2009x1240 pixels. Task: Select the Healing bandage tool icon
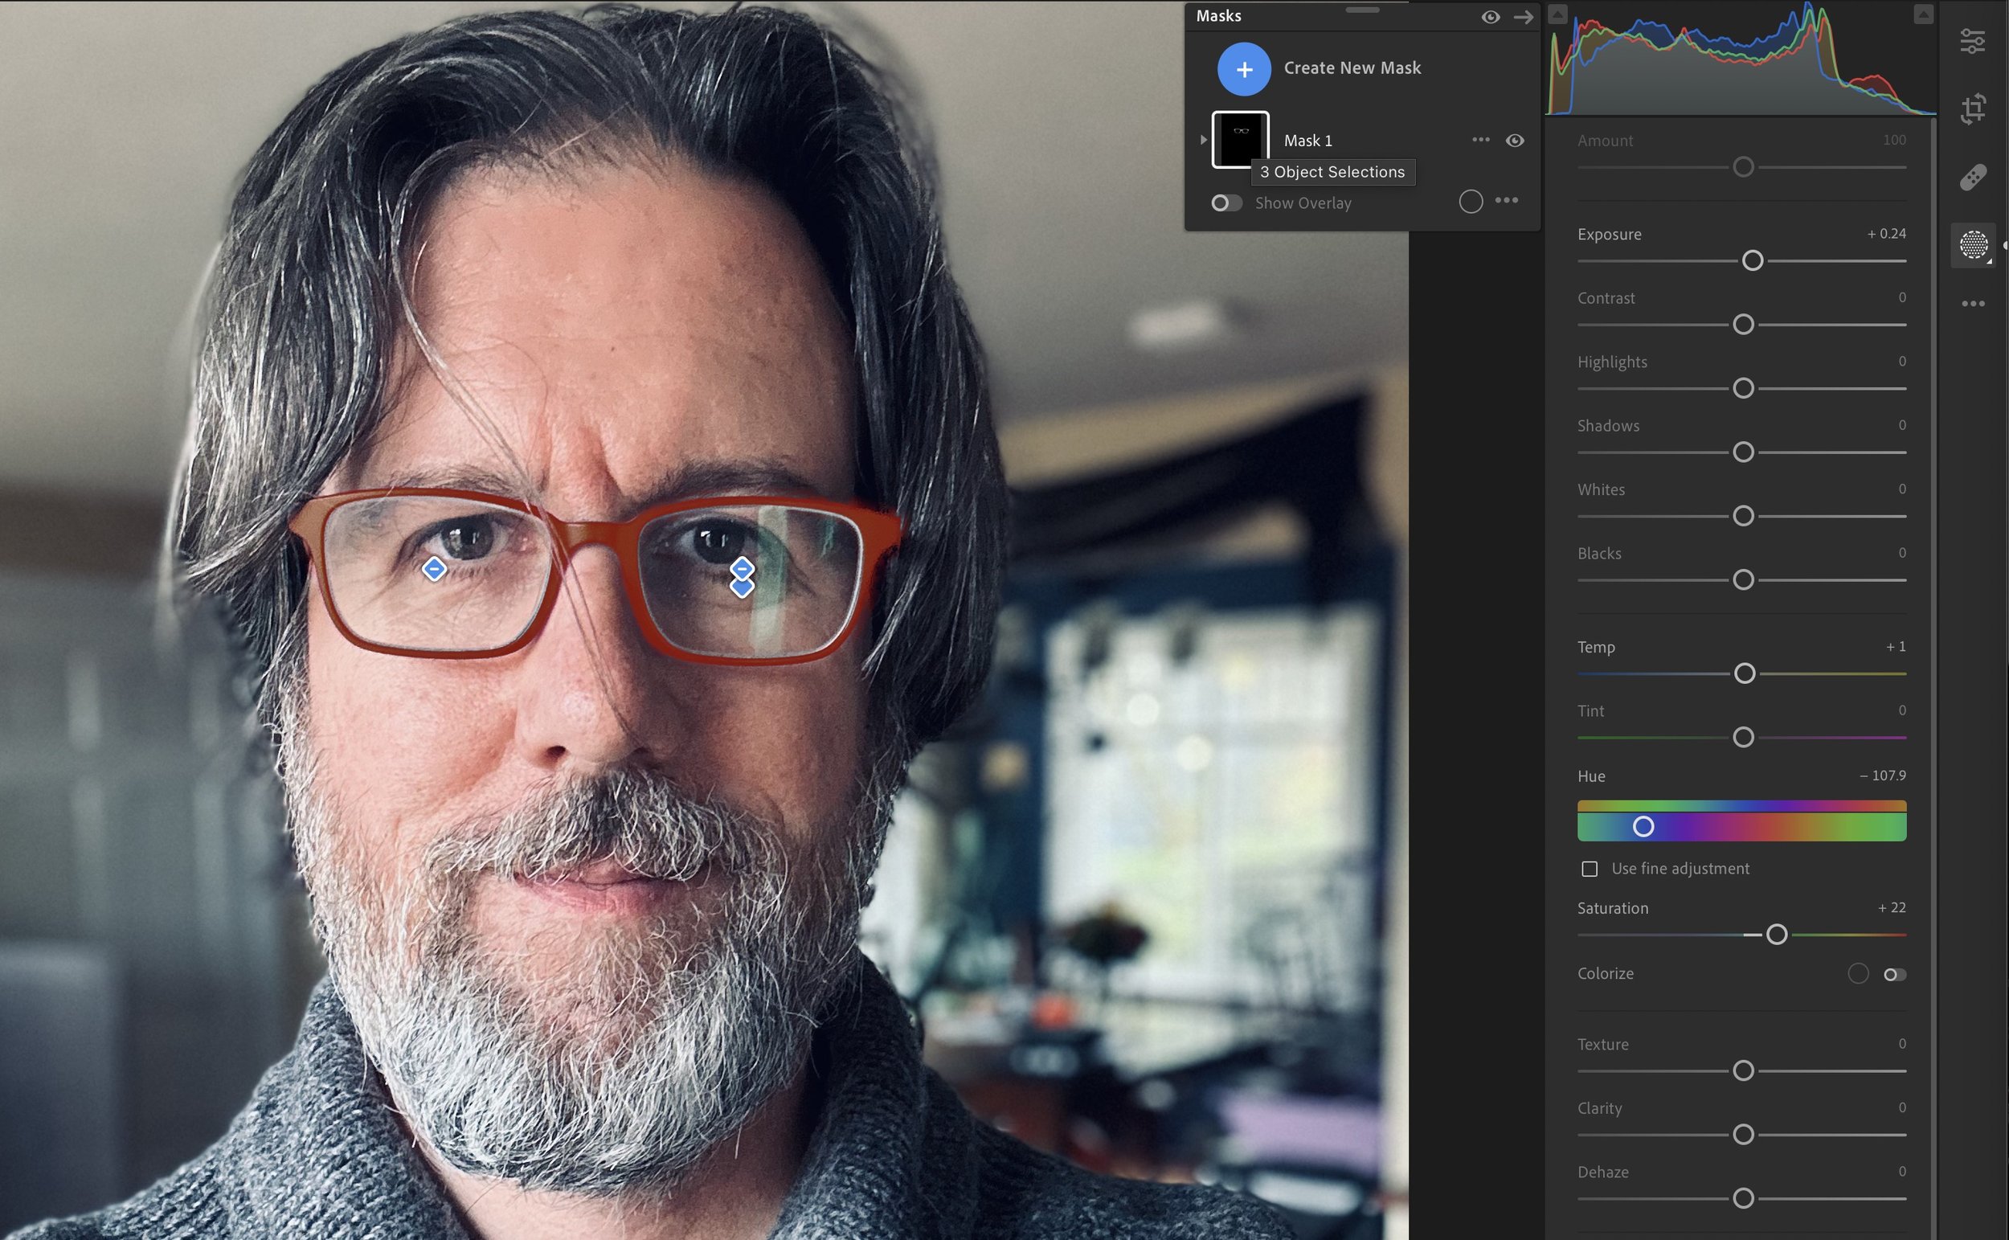click(x=1973, y=176)
